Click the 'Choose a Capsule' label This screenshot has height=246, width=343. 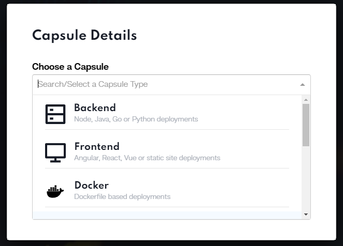[x=70, y=67]
